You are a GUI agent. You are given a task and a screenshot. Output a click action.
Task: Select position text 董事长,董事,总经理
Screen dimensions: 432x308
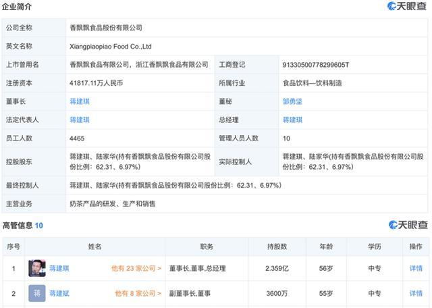coord(198,268)
